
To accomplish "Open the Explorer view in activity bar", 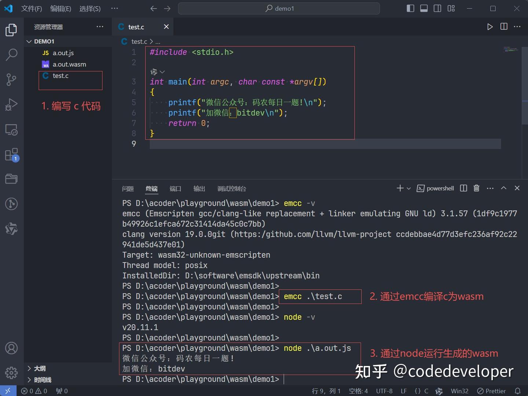I will click(x=11, y=30).
